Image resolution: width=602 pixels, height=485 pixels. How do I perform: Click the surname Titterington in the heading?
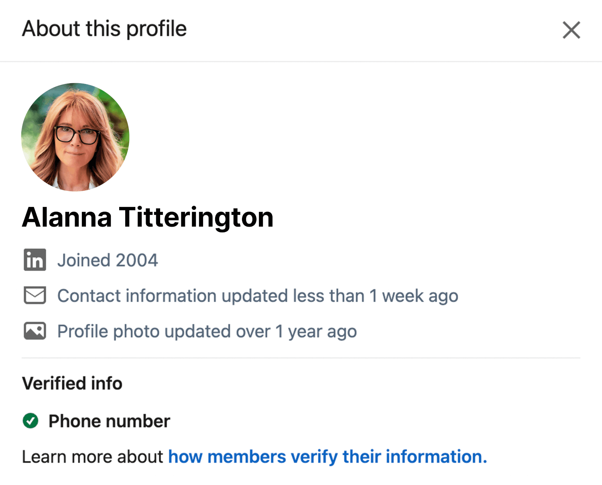click(196, 217)
